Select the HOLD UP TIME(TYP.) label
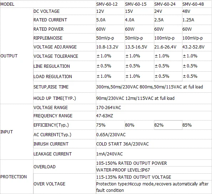Screen dimensions: 212x194 [55, 98]
